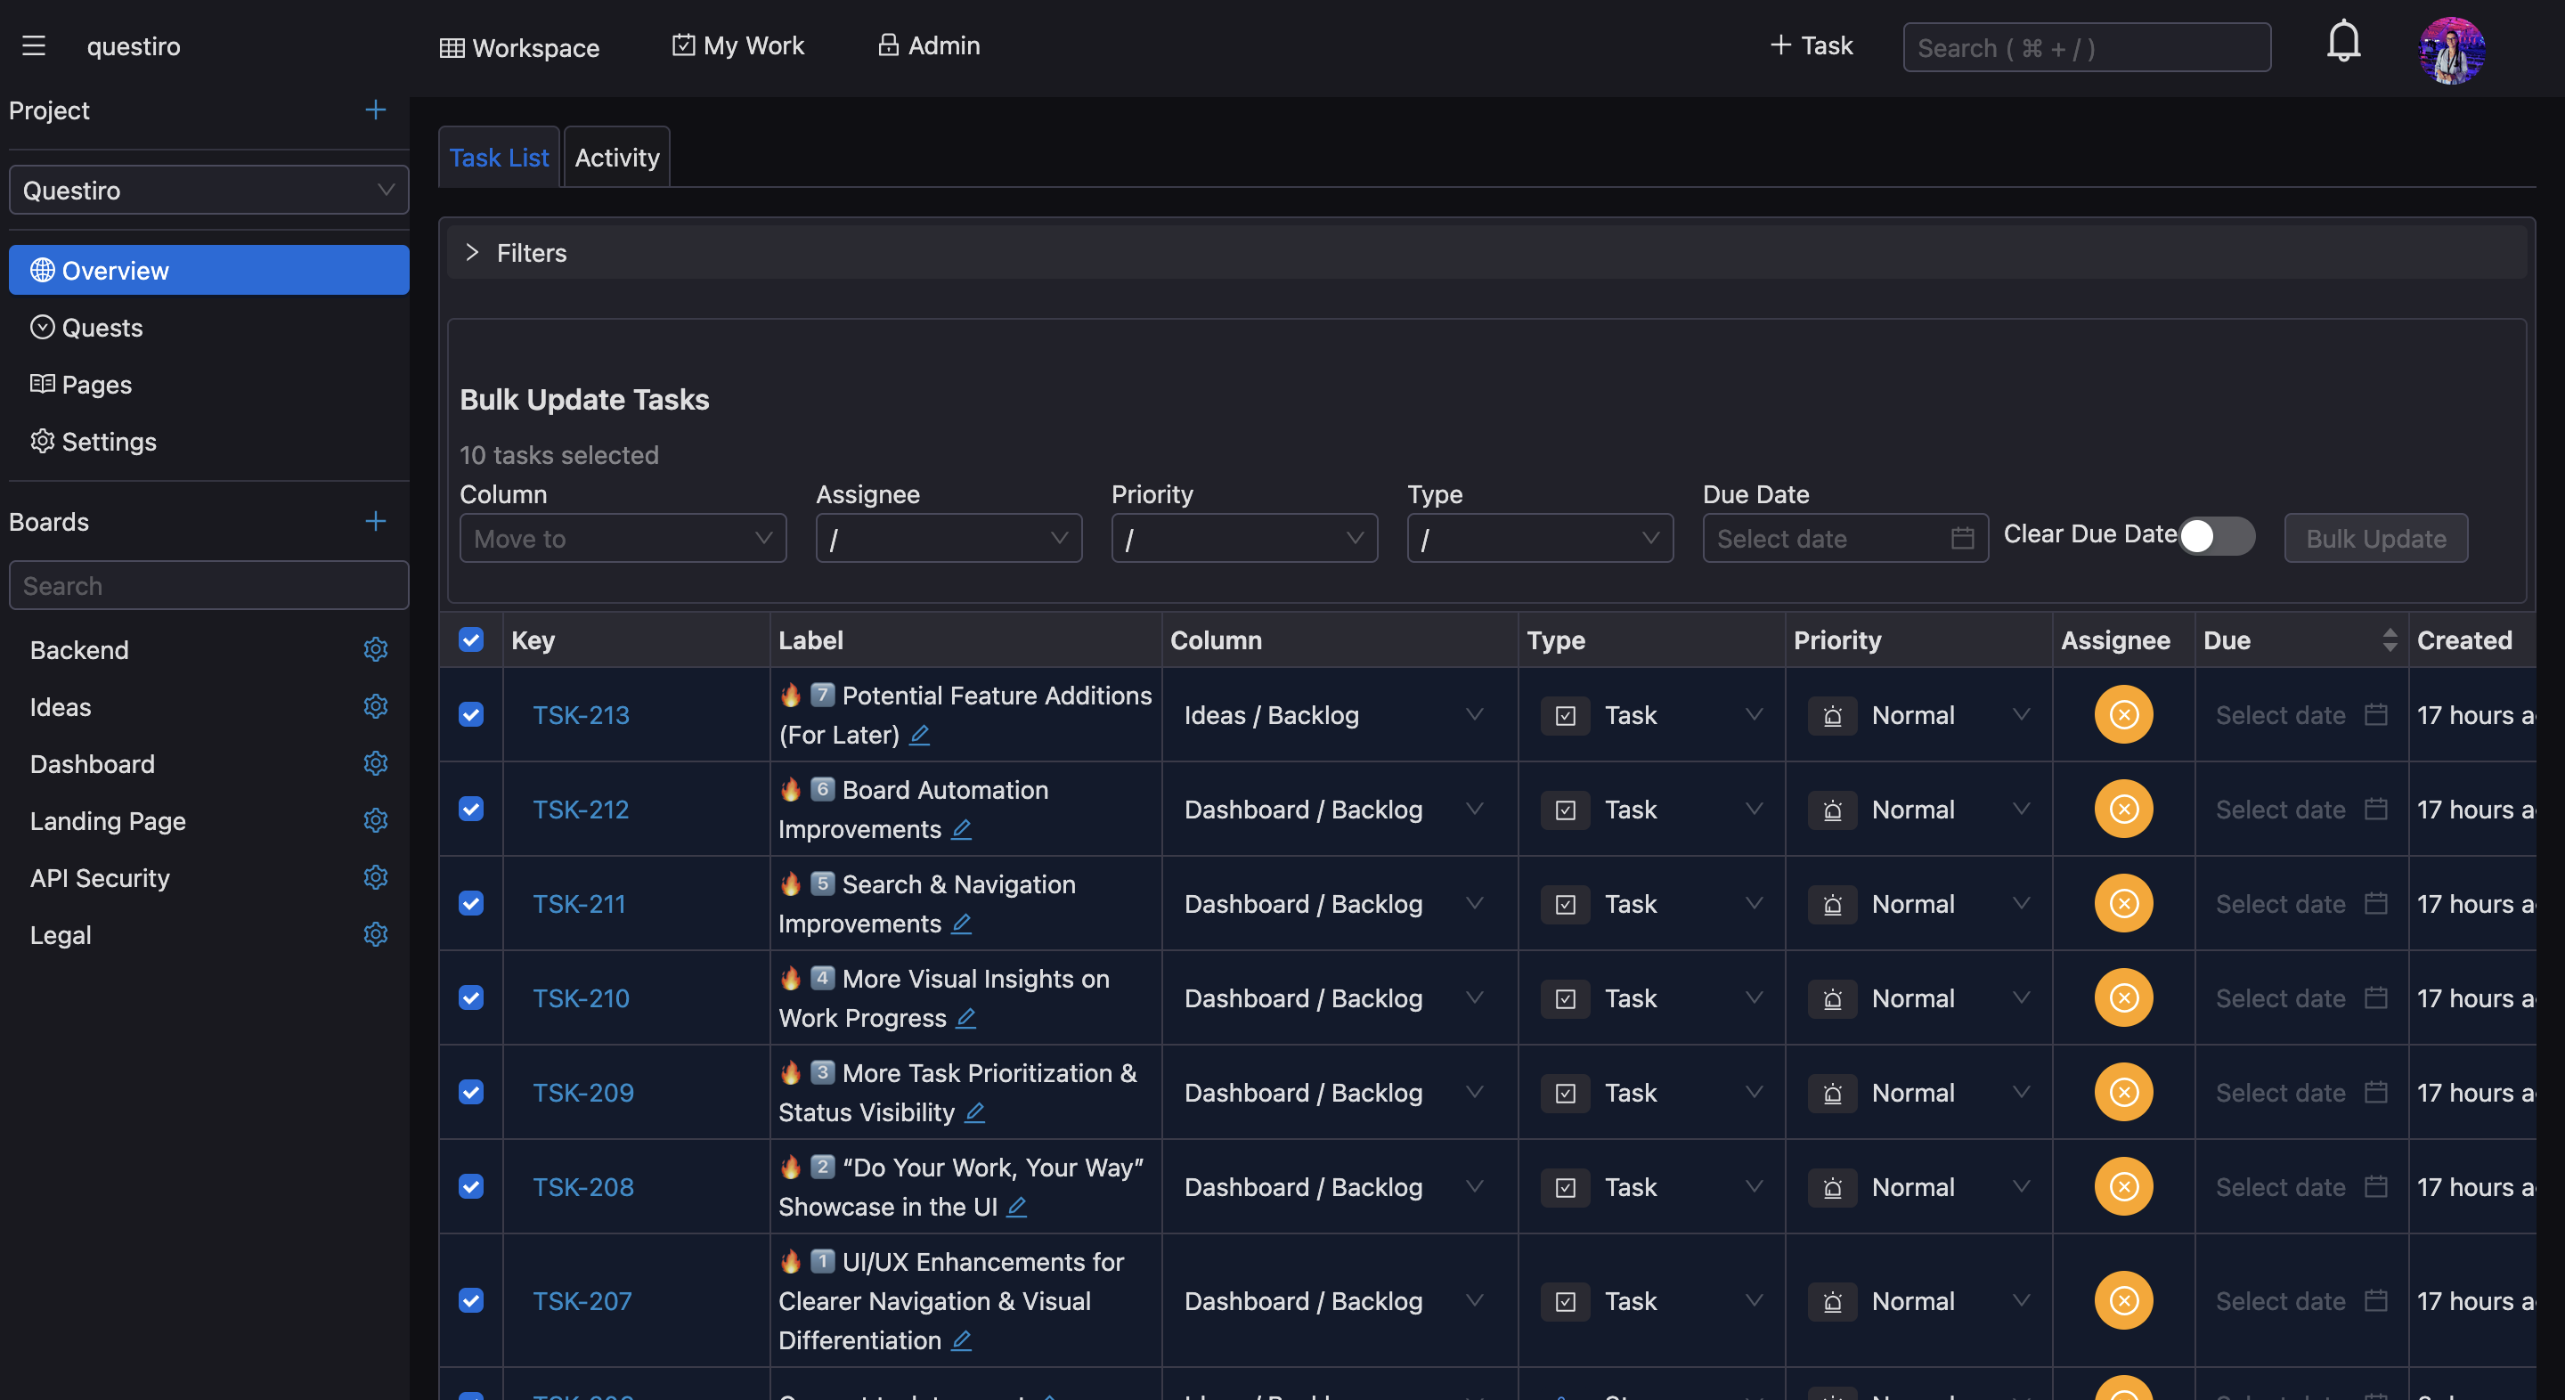This screenshot has width=2565, height=1400.
Task: Pick due date for TSK-210 row
Action: [2301, 997]
